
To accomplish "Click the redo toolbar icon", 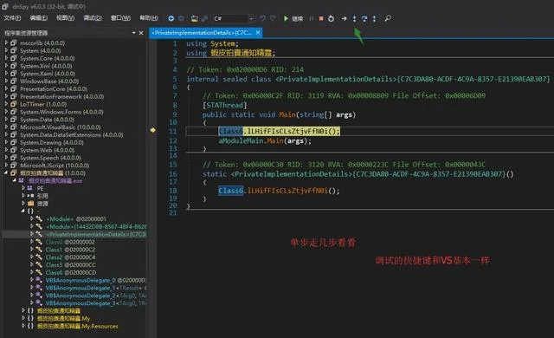I will (x=273, y=18).
